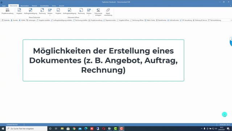Click the taskbar search box
This screenshot has width=232, height=131.
click(x=26, y=128)
